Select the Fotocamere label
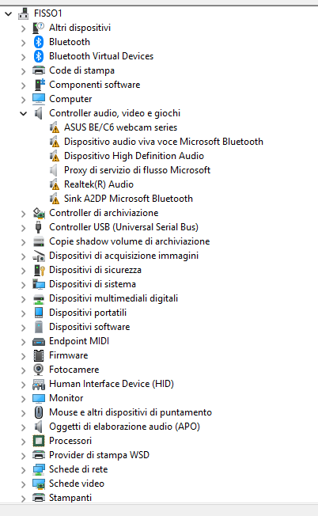Viewport: 318px width, 516px height. [74, 370]
